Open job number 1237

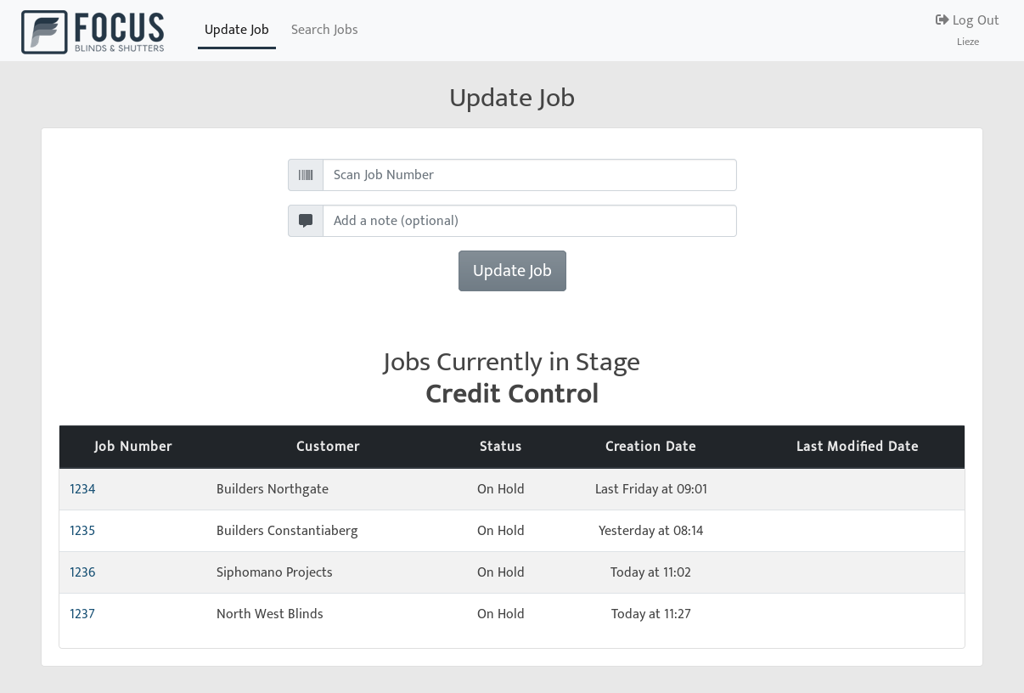82,614
